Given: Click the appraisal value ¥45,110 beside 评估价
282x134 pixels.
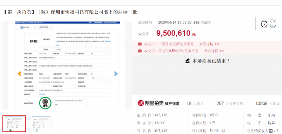Looking at the screenshot, I should [x=161, y=131].
